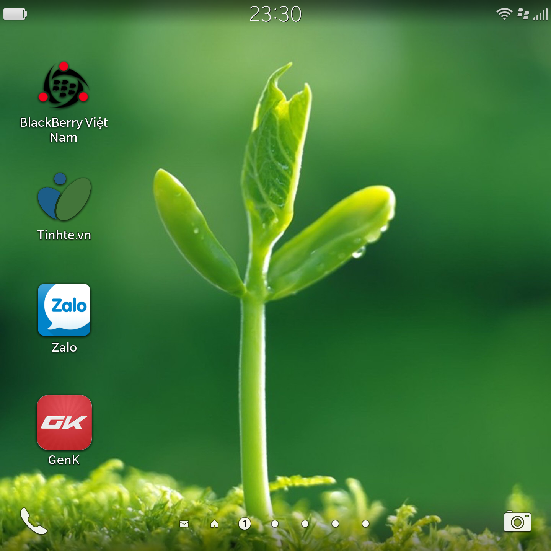
Task: Tap the 'Tinhte.vn' label
Action: (x=64, y=235)
